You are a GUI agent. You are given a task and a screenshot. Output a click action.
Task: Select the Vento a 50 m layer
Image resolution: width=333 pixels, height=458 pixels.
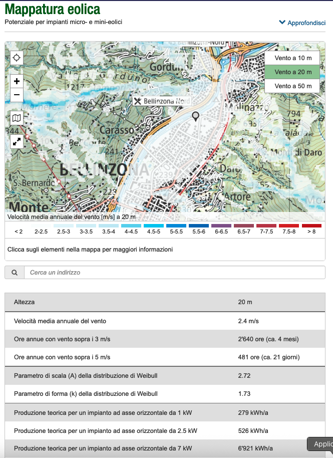click(x=292, y=86)
